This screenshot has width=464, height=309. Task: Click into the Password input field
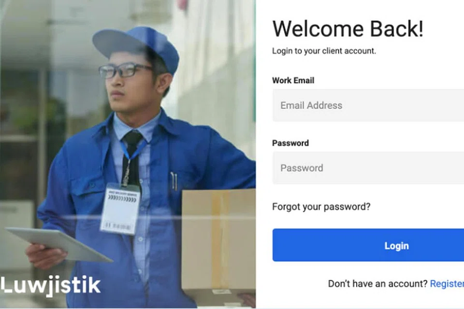368,168
